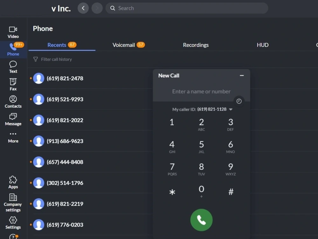Tap the pound key on keypad
Screen dimensions: 318x239
click(231, 192)
